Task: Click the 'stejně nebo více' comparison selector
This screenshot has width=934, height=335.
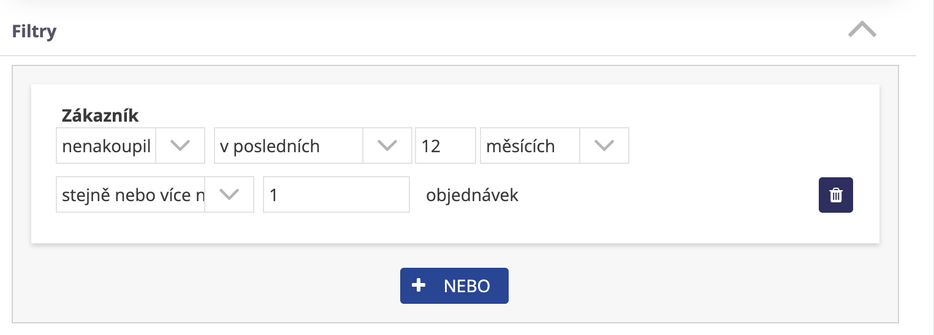Action: click(131, 195)
